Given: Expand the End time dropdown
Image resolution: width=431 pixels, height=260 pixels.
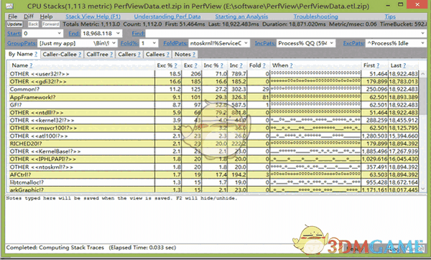Looking at the screenshot, I should [118, 33].
